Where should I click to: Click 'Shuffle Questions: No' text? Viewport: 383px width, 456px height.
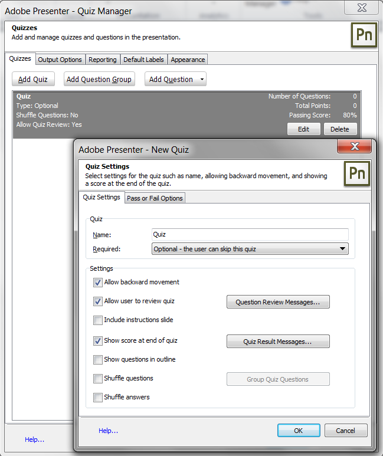[x=47, y=115]
